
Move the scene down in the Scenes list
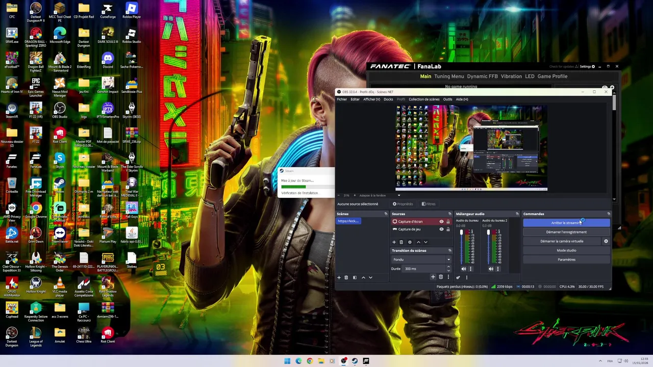point(370,277)
